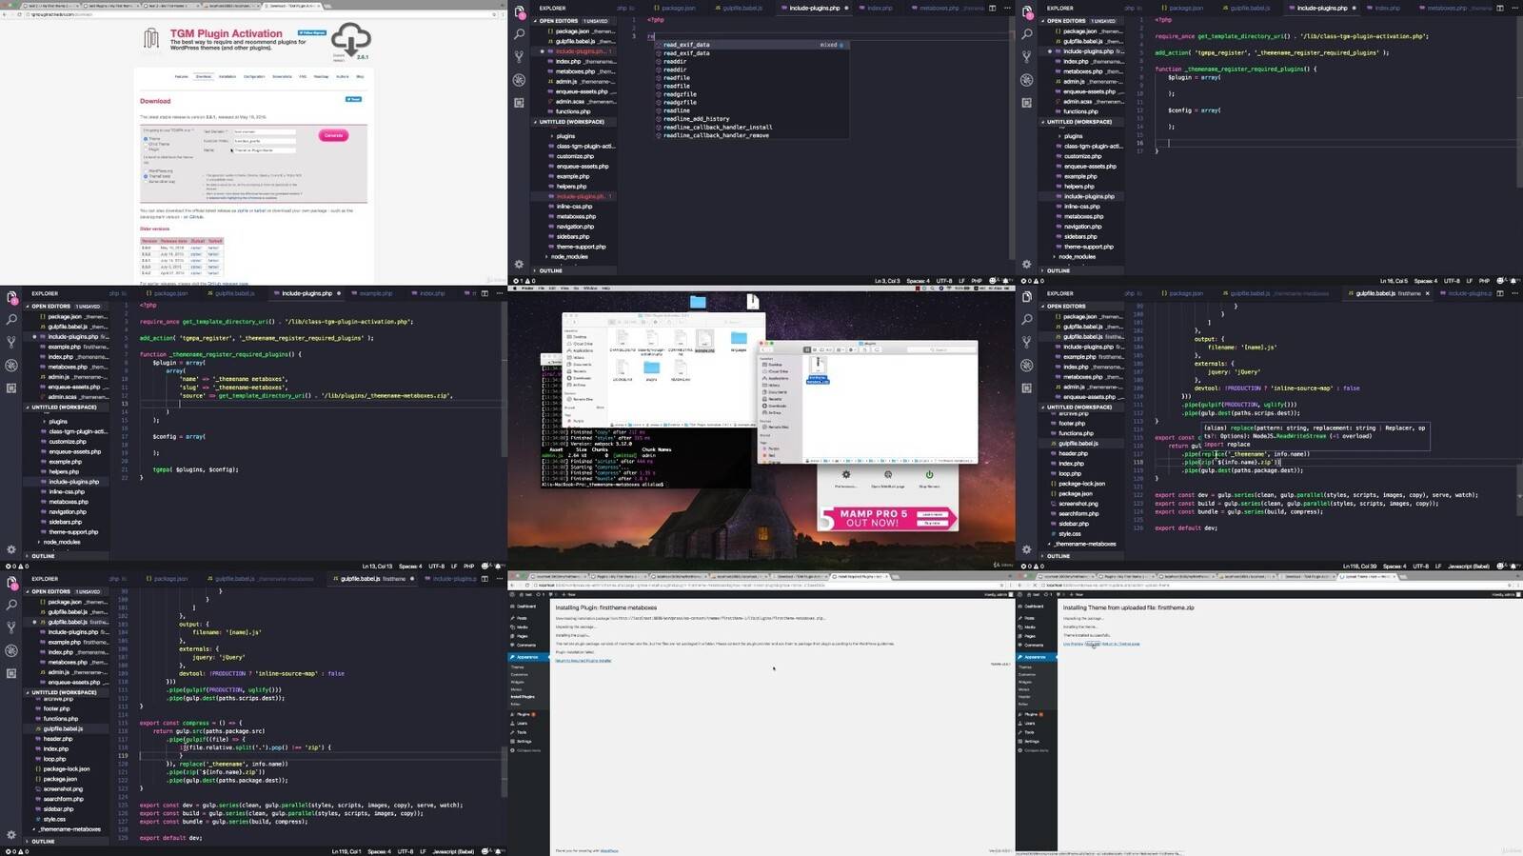Click the Explorer activity icon in the window at Ln 3, Col 3

point(519,11)
